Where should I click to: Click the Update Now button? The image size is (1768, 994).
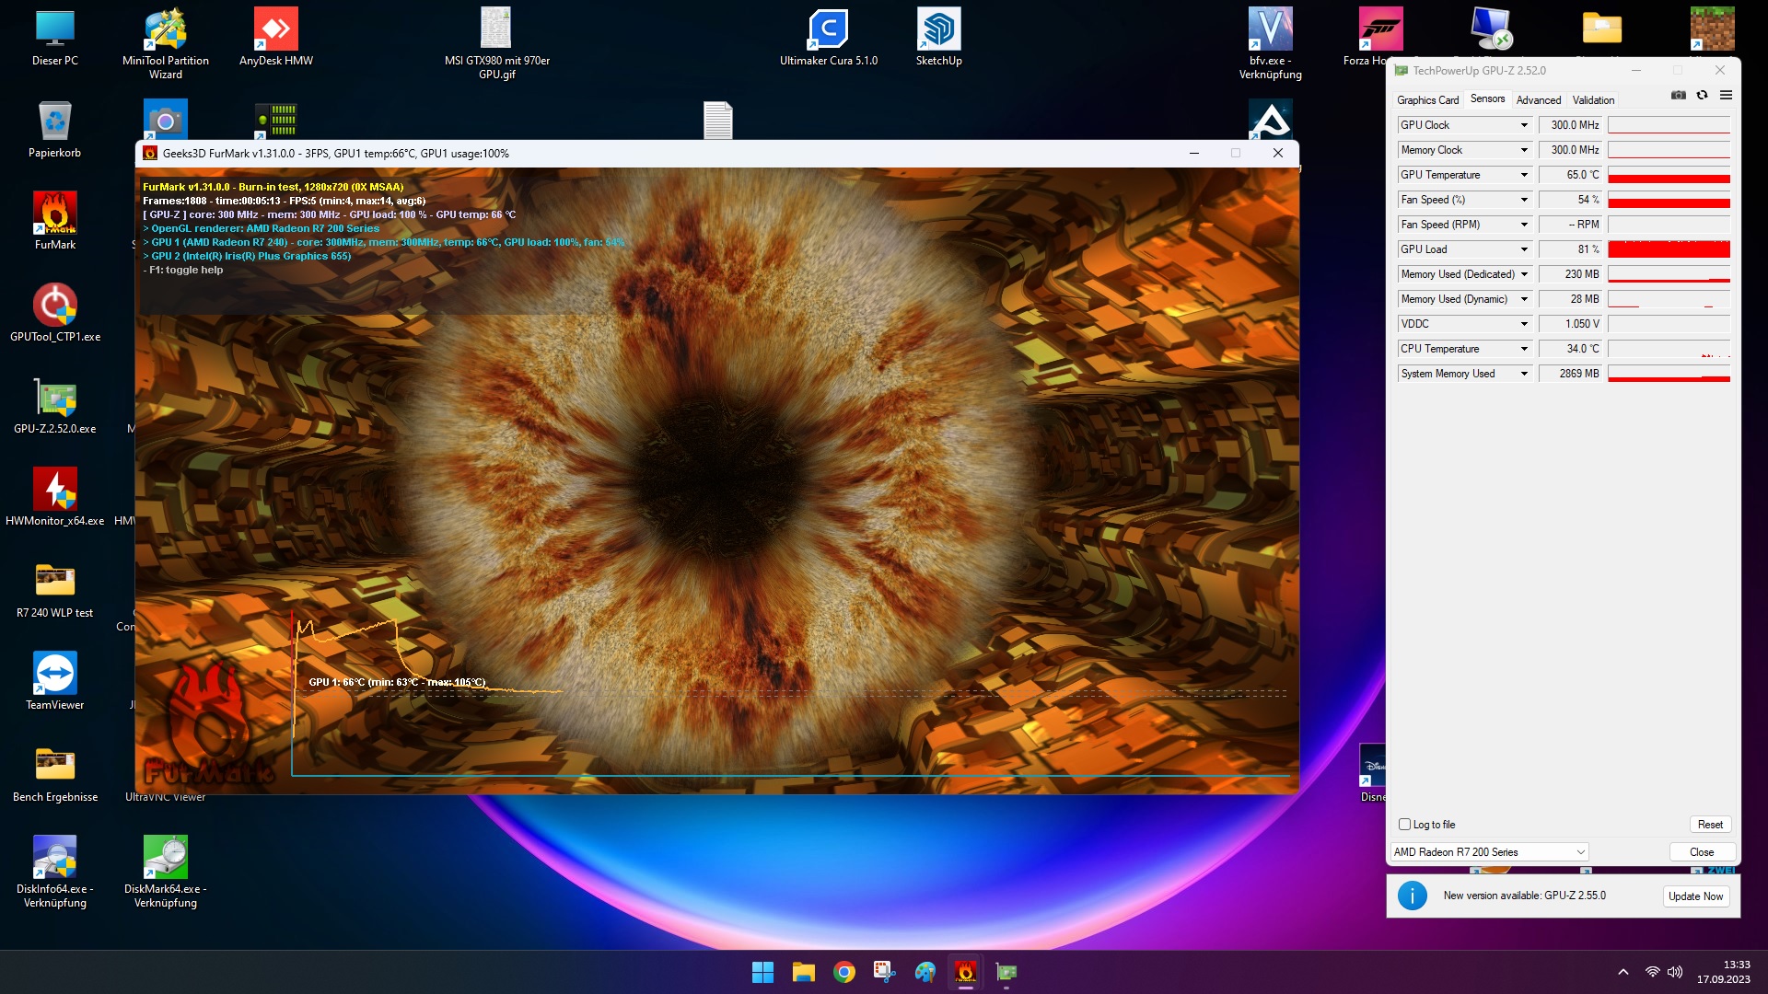tap(1695, 896)
